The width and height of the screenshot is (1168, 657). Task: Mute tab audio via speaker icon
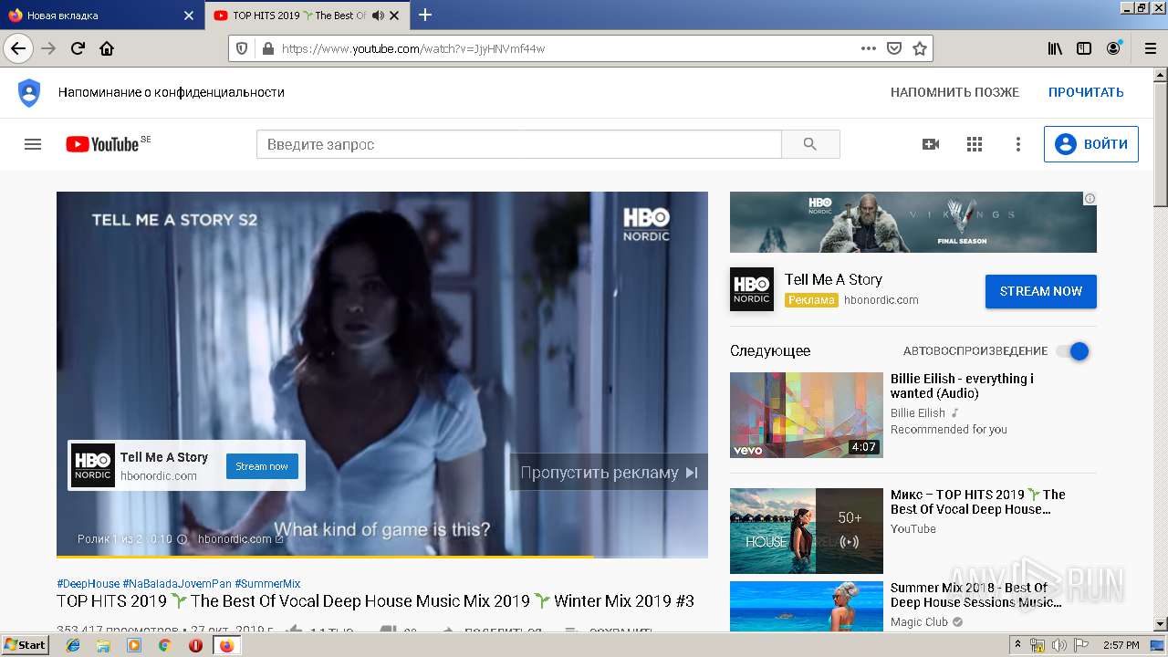(x=378, y=16)
